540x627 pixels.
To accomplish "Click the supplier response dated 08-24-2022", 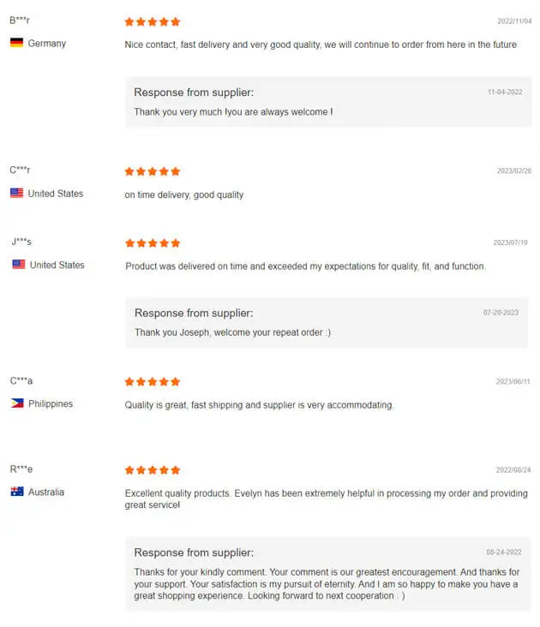I will pyautogui.click(x=327, y=583).
